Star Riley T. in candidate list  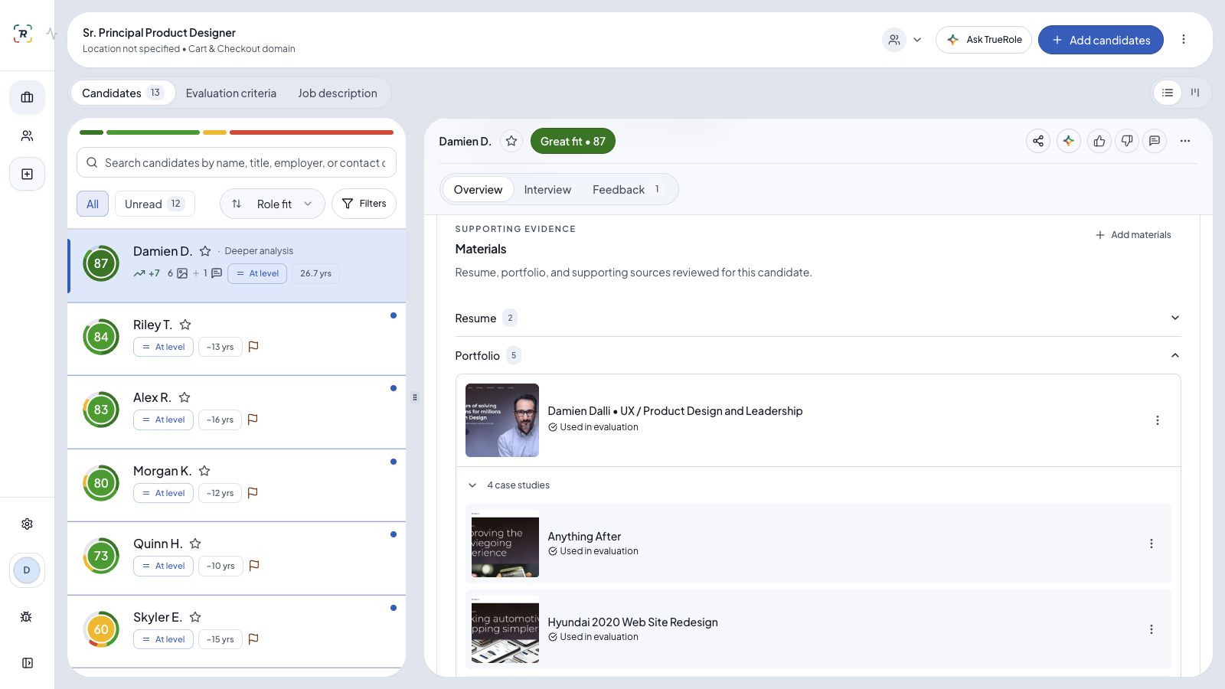[185, 325]
